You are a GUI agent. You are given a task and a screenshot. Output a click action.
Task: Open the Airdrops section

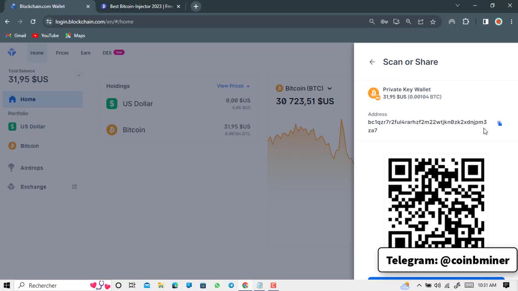[32, 168]
